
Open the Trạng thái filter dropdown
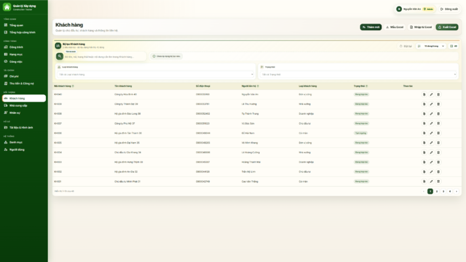pyautogui.click(x=359, y=75)
